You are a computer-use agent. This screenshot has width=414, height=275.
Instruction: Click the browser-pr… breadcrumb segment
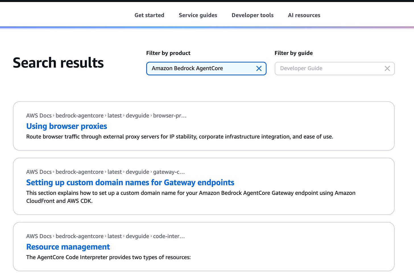170,116
